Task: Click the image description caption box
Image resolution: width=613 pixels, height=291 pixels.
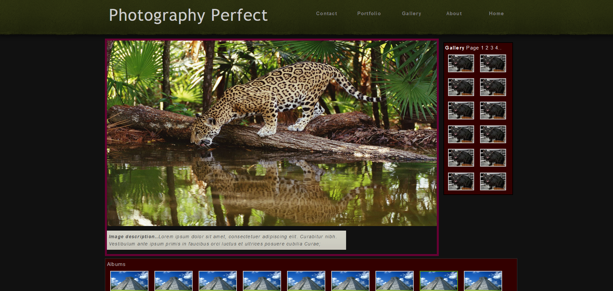Action: (226, 240)
